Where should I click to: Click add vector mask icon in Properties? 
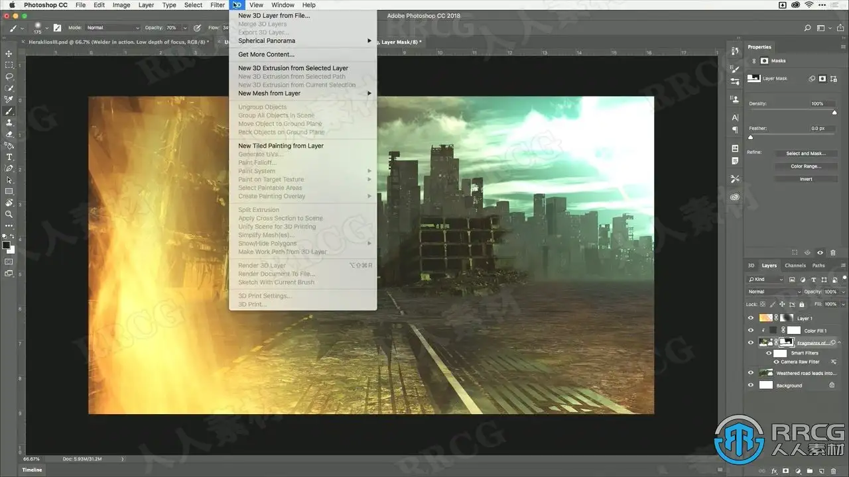833,78
